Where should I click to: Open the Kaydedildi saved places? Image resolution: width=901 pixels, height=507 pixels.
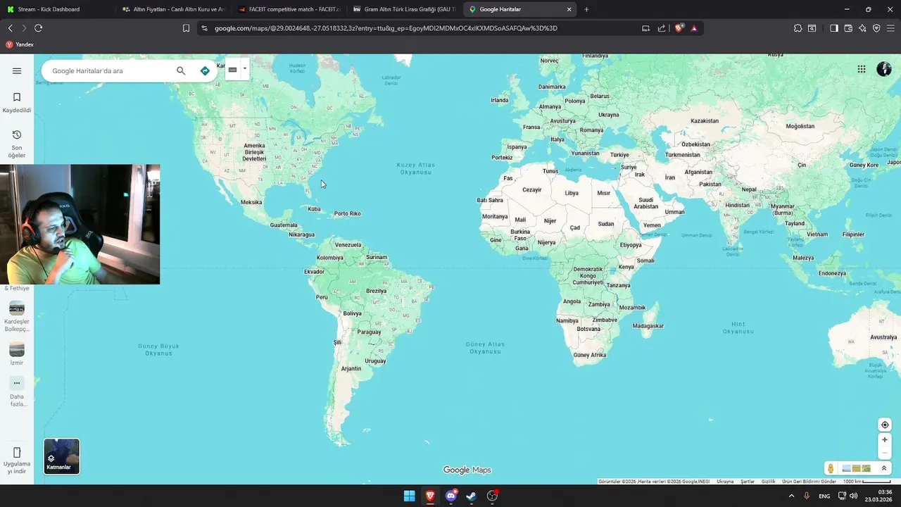pyautogui.click(x=17, y=102)
